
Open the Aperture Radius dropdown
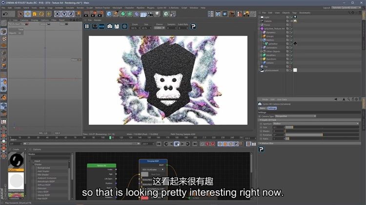point(316,124)
